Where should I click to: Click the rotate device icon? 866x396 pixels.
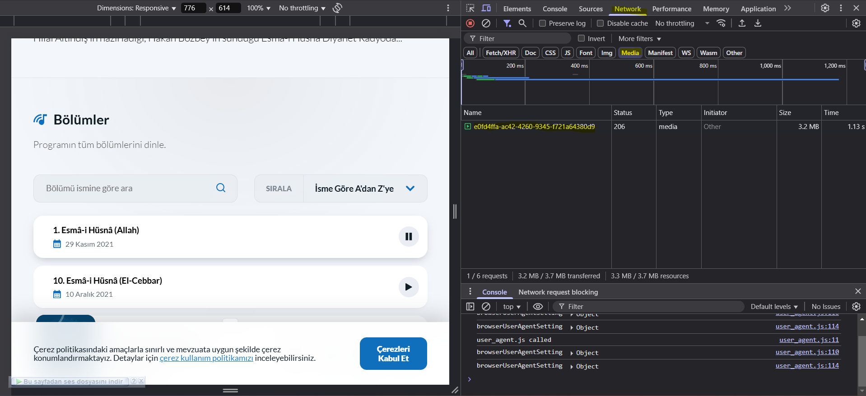click(x=337, y=8)
